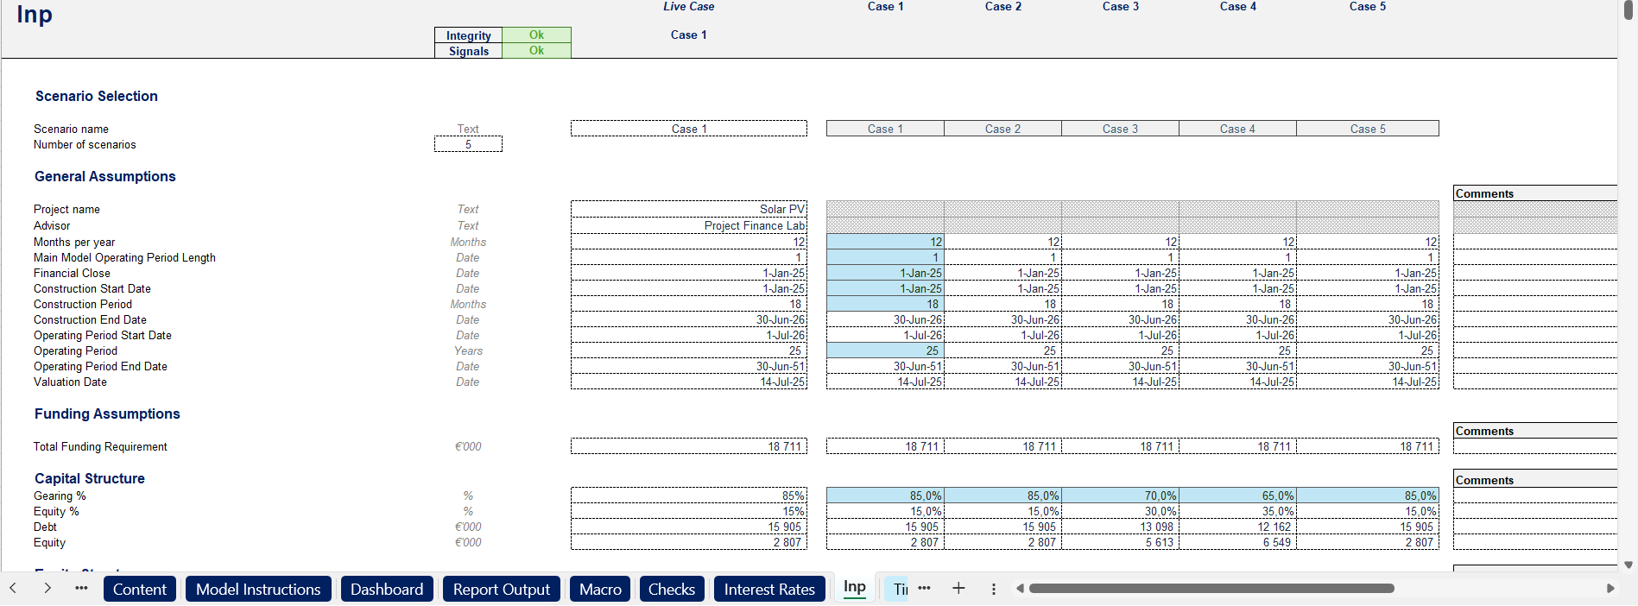1638x606 pixels.
Task: Switch to Report Output tab
Action: [502, 589]
